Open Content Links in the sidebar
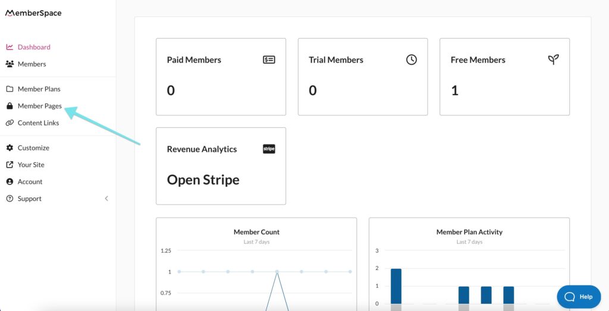The image size is (609, 311). [x=38, y=122]
